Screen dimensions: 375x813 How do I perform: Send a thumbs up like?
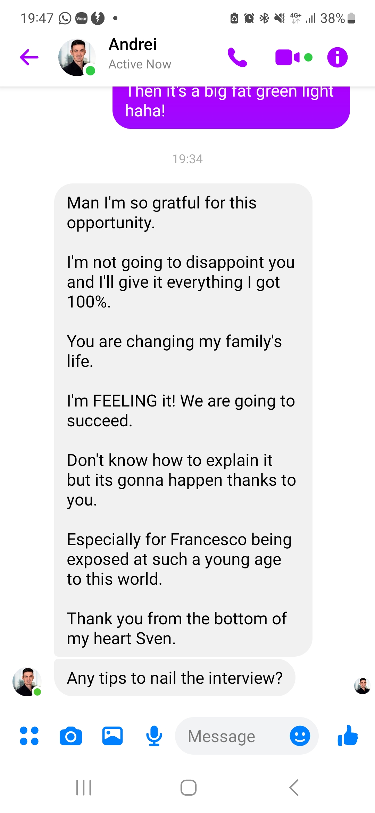(349, 736)
